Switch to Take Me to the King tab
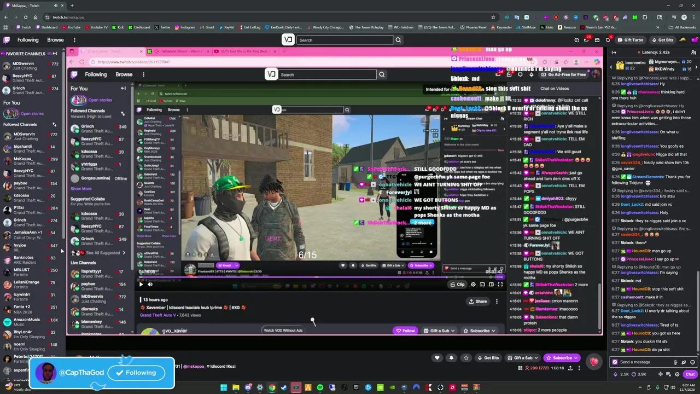 point(245,51)
